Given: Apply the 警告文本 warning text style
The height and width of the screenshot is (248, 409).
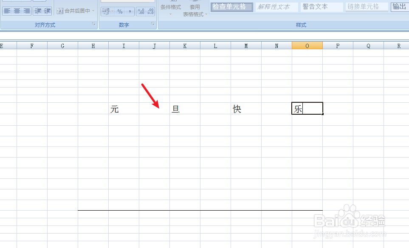Looking at the screenshot, I should [x=321, y=7].
